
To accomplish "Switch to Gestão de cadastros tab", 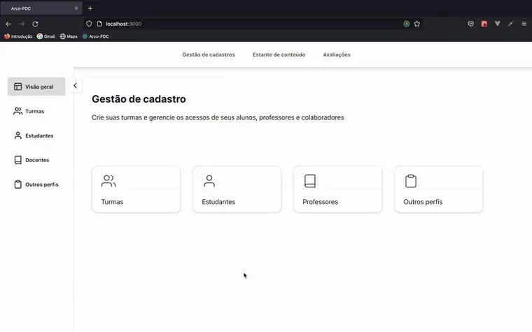I will coord(209,55).
